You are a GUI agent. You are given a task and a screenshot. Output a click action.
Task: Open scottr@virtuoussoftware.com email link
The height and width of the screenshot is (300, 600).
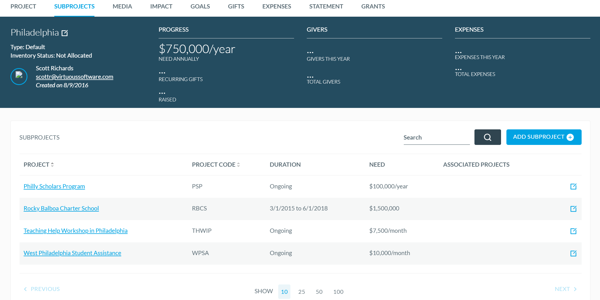click(74, 77)
